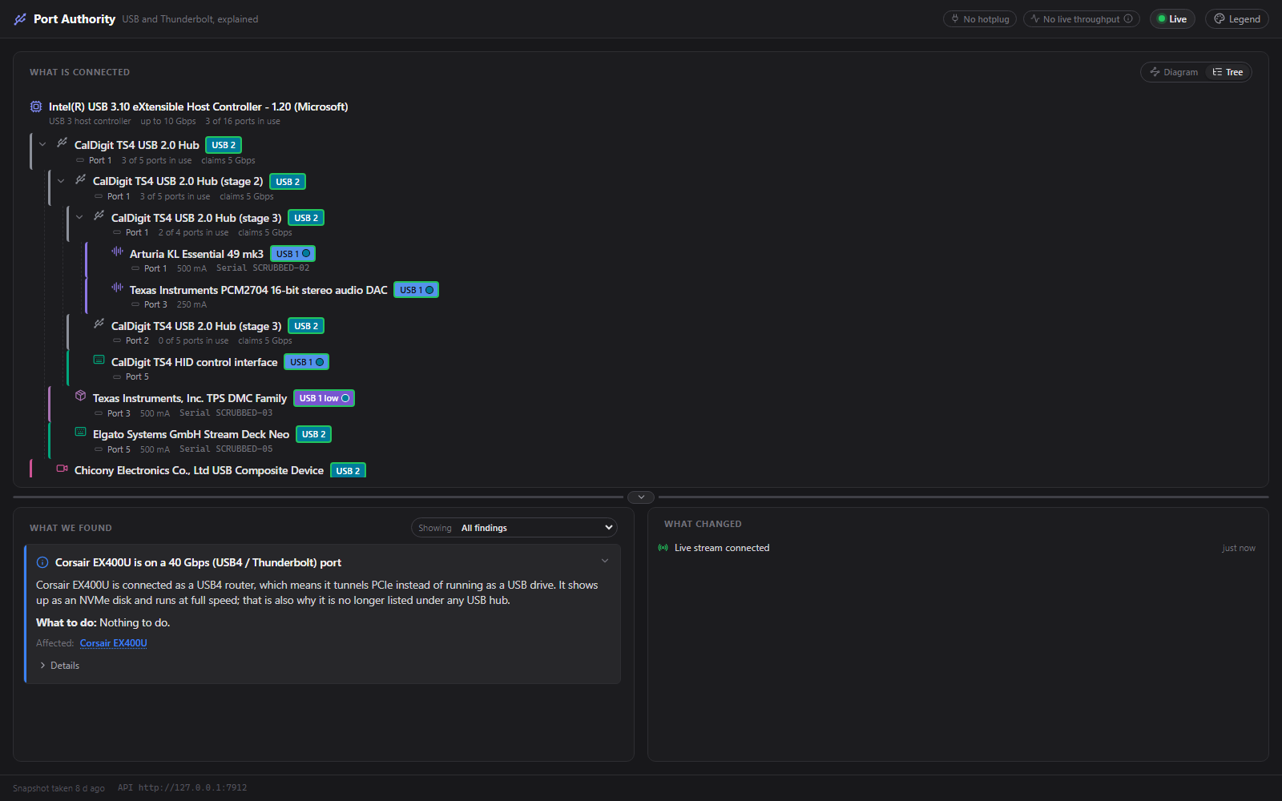1282x801 pixels.
Task: Open the Corsair EX400U affected link
Action: point(114,643)
